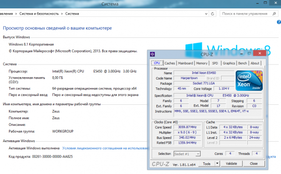Image resolution: width=281 pixels, height=174 pixels.
Task: Click the Package value Socket 771 LGA
Action: [x=204, y=83]
